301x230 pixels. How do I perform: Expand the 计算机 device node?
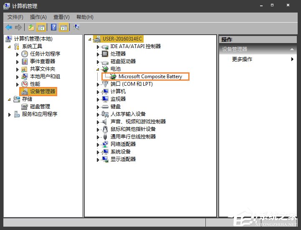(x=98, y=92)
